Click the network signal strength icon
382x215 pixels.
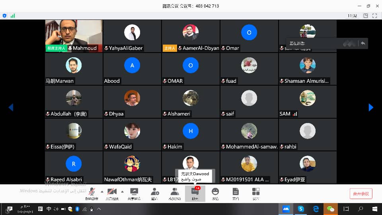coord(13,16)
